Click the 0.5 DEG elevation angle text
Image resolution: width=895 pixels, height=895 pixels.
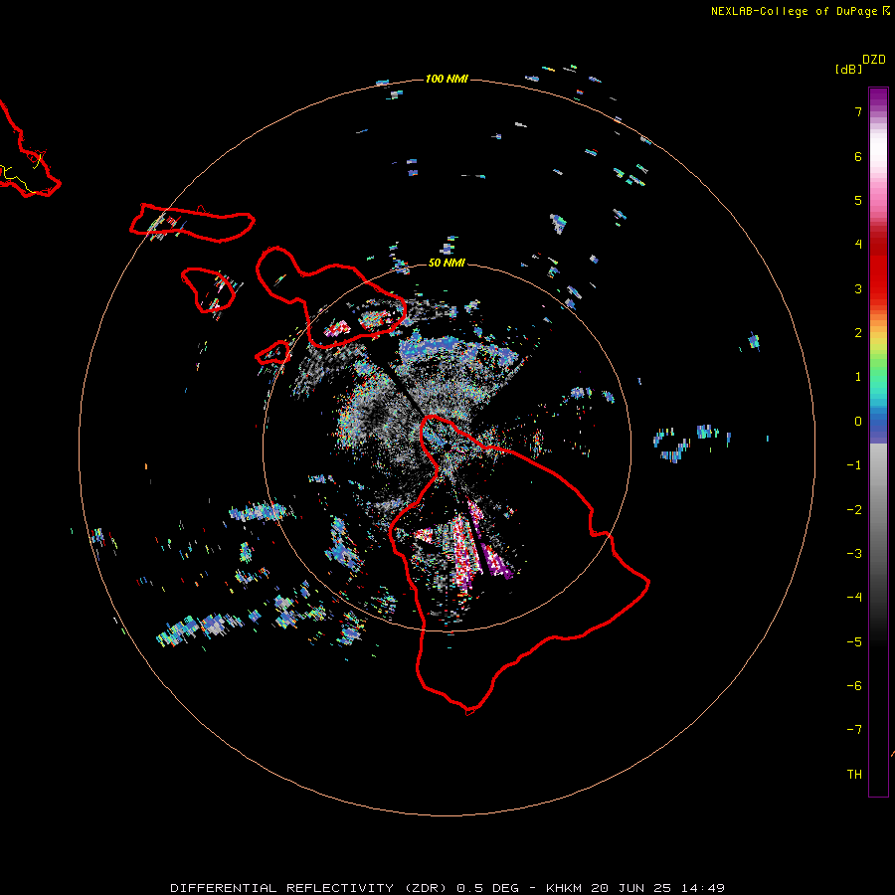(488, 888)
